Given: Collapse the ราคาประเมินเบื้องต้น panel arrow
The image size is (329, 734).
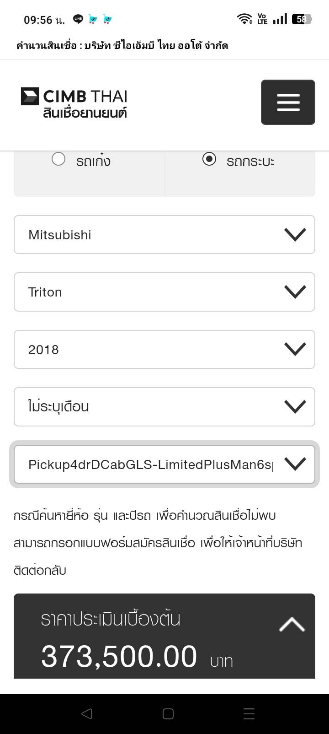Looking at the screenshot, I should click(x=292, y=625).
